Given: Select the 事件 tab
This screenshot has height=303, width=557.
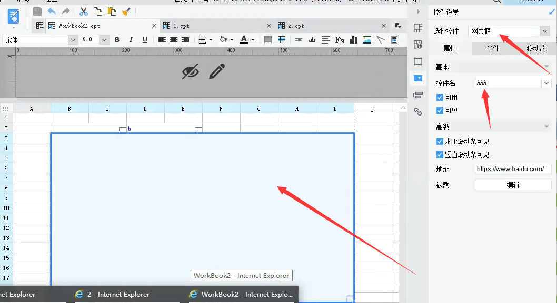Looking at the screenshot, I should (x=493, y=48).
